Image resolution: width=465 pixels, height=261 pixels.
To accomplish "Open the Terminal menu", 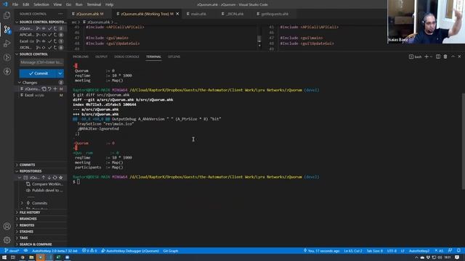I will [x=94, y=4].
